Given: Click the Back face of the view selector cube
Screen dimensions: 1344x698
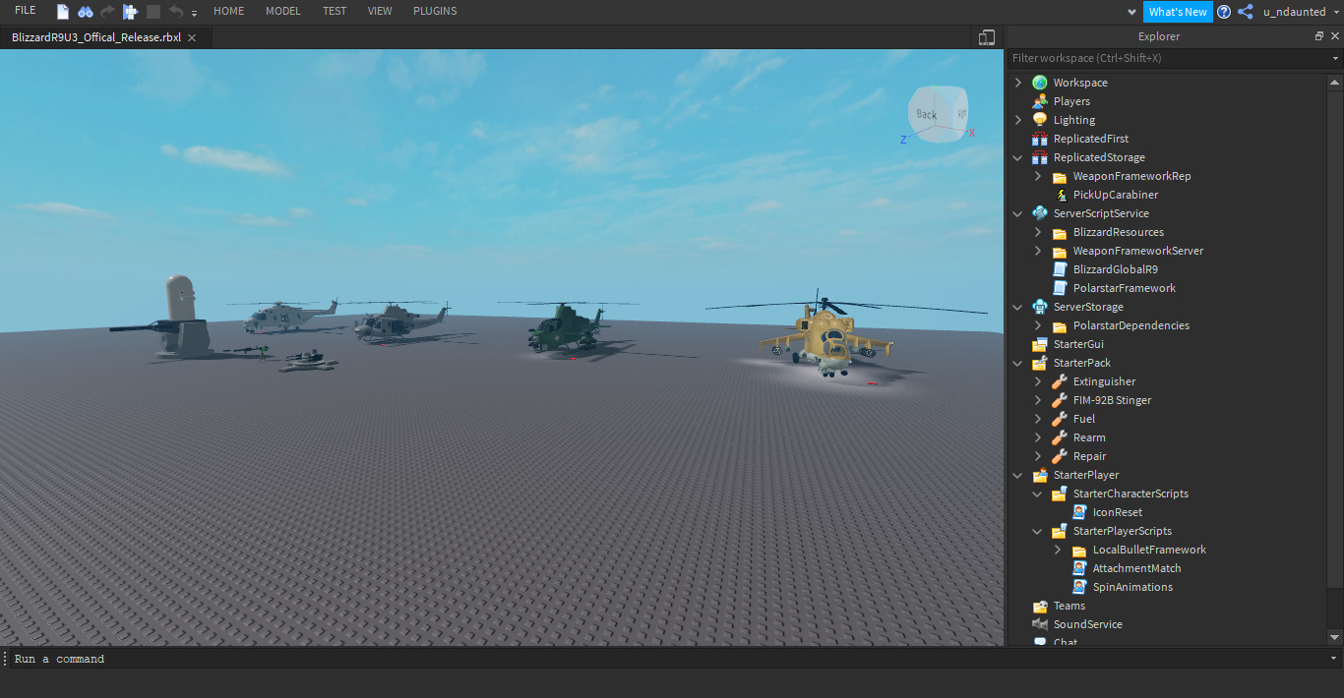Looking at the screenshot, I should (927, 114).
